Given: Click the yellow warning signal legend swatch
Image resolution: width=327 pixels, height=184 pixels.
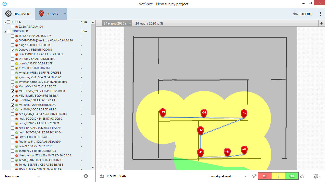Looking at the screenshot, I should (278, 176).
